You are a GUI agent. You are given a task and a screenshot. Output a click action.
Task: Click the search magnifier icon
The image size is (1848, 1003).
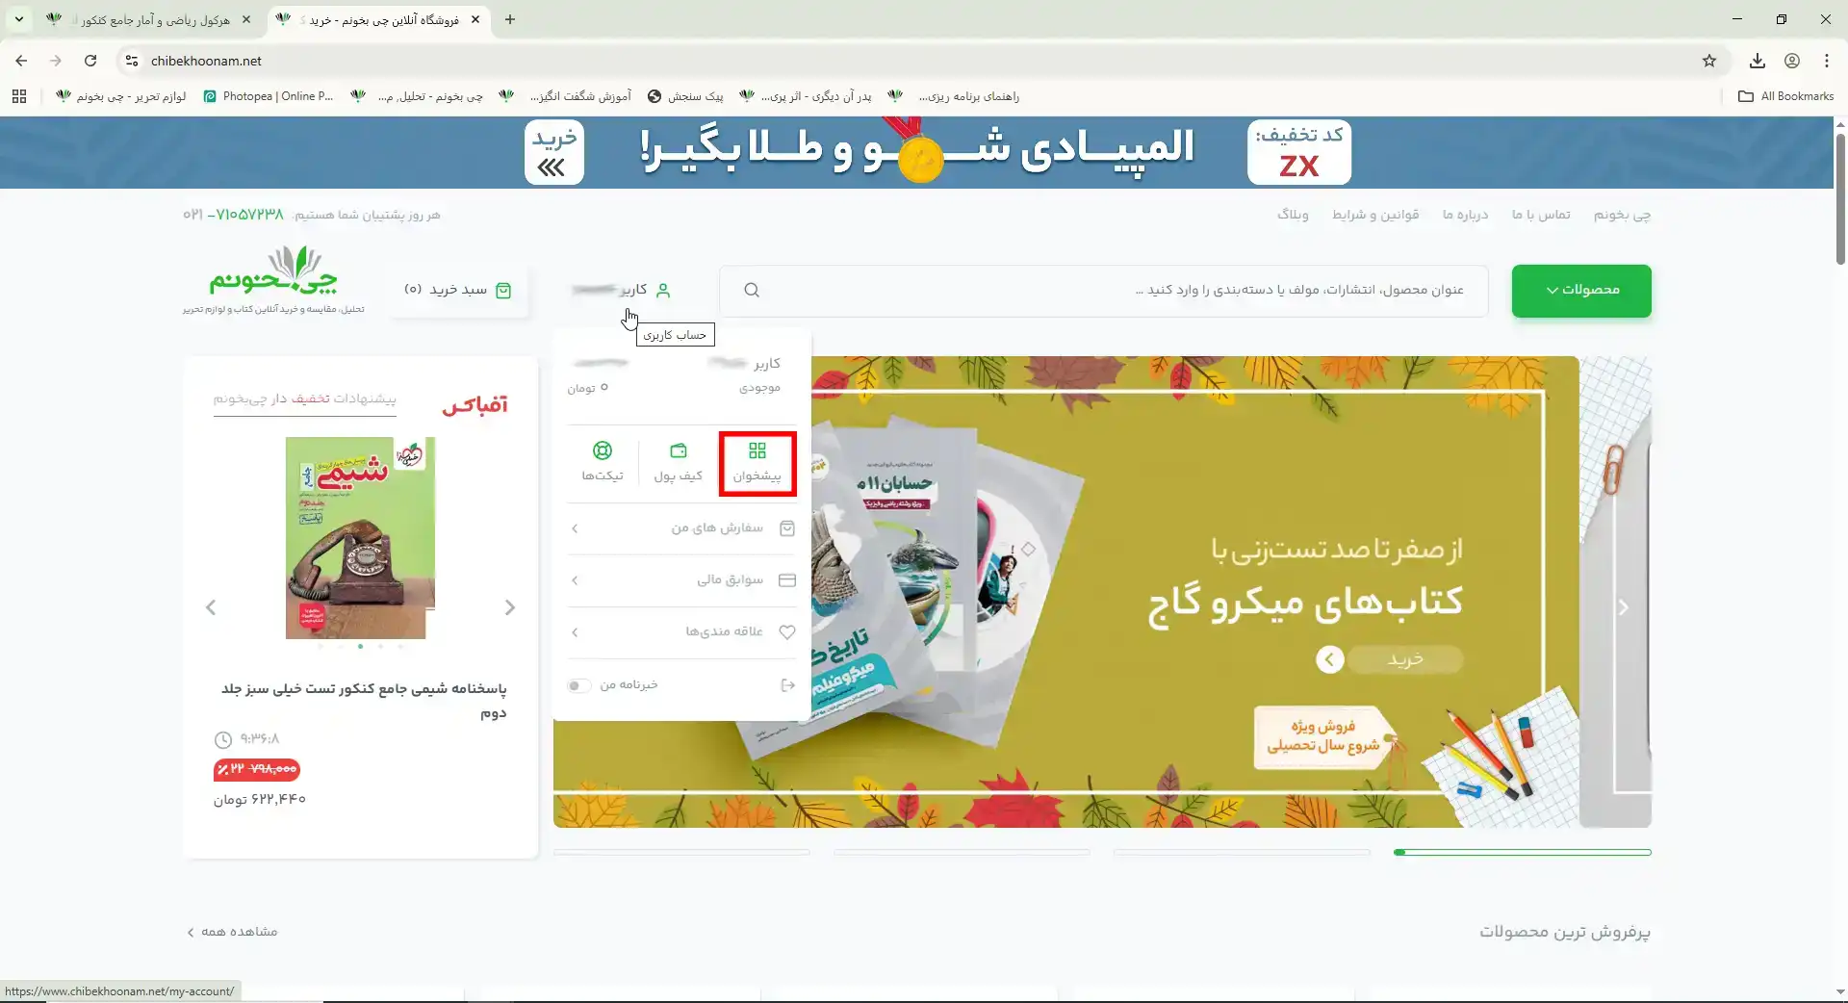click(x=752, y=291)
